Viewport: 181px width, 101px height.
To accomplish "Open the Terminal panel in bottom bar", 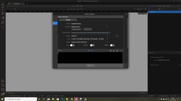I will (x=150, y=96).
